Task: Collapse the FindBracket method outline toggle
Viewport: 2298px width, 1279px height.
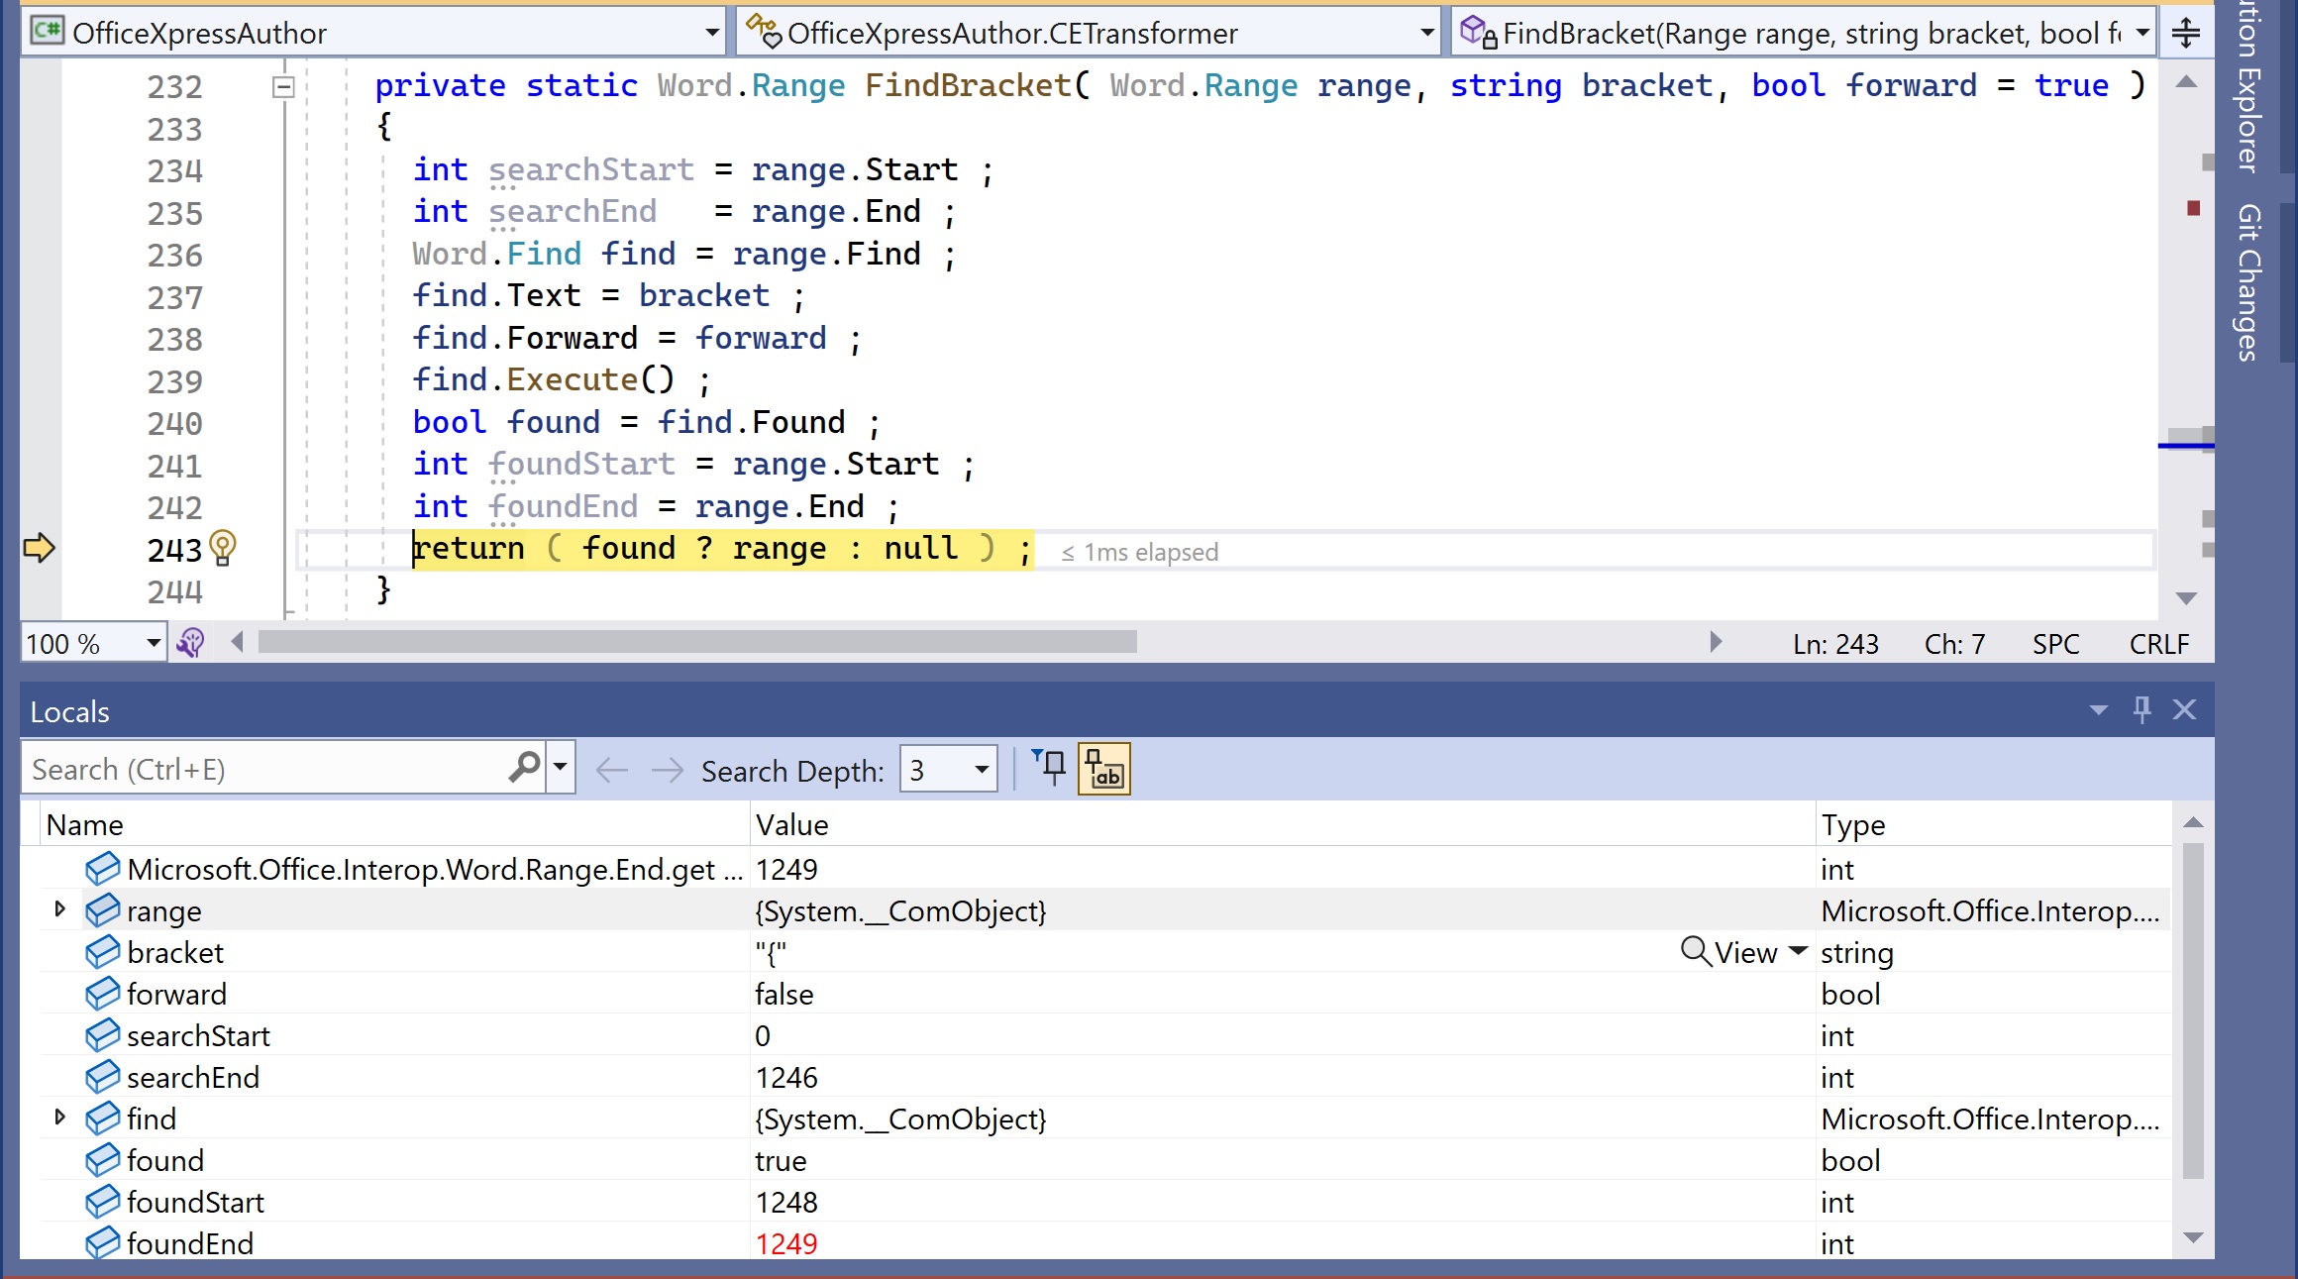Action: (283, 87)
